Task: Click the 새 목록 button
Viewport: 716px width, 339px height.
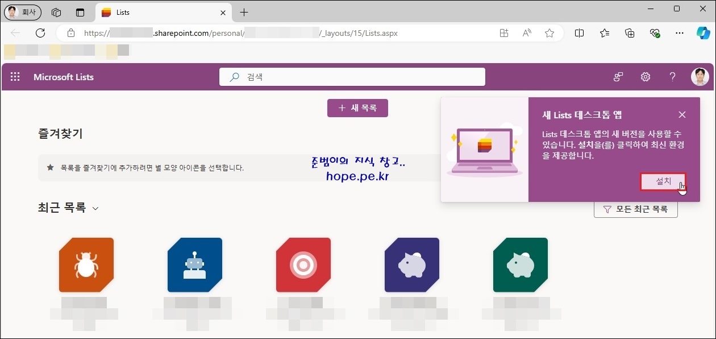Action: 357,108
